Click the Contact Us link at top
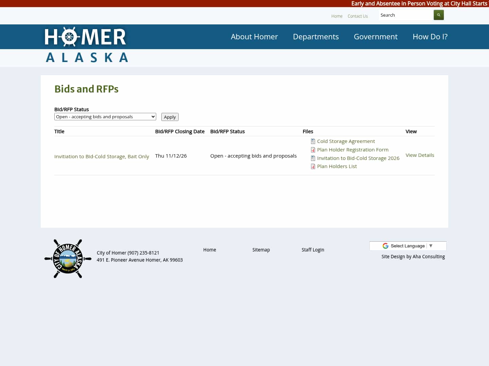This screenshot has width=489, height=366. (358, 16)
